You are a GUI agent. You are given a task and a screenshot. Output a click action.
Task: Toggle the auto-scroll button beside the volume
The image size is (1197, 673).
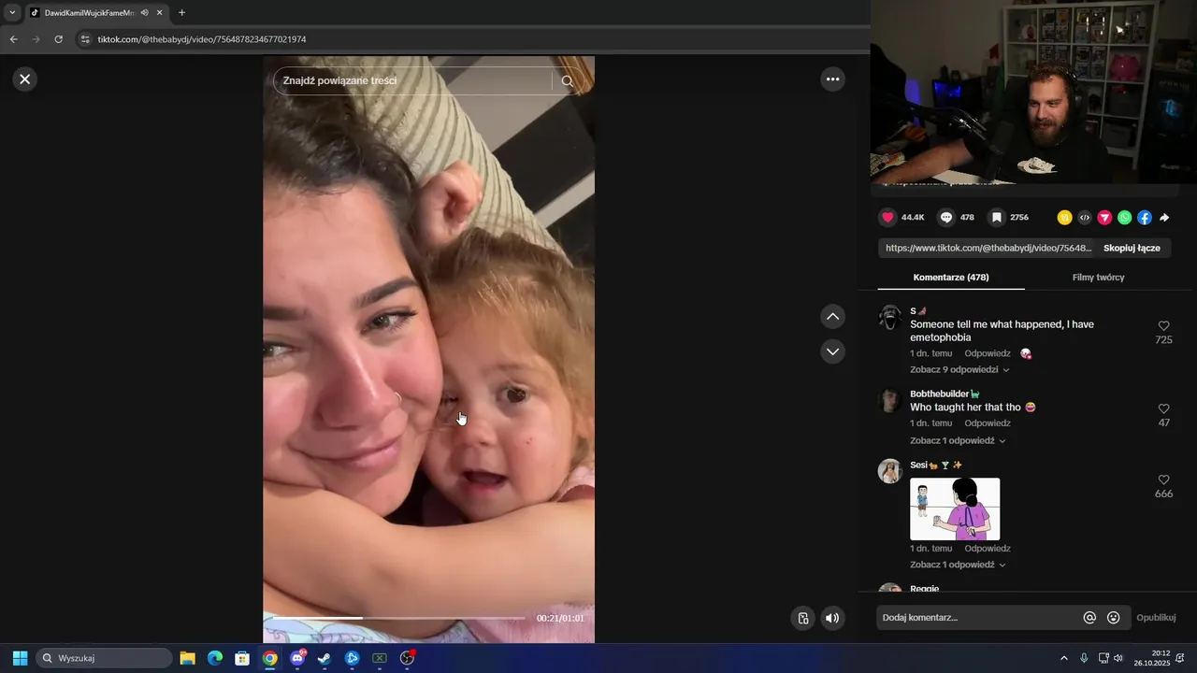[x=802, y=618]
